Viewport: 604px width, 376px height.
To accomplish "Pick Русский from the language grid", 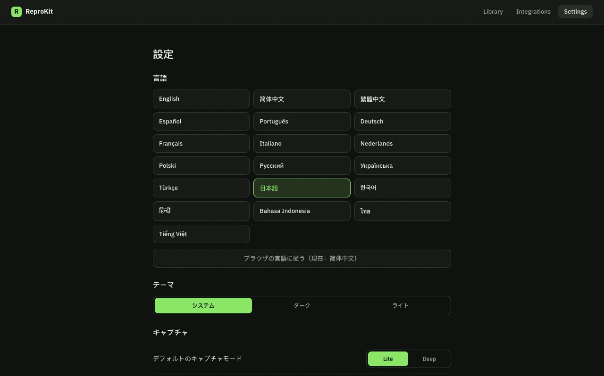I will pyautogui.click(x=302, y=166).
